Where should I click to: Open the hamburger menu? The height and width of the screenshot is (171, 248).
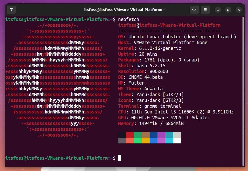(205, 10)
